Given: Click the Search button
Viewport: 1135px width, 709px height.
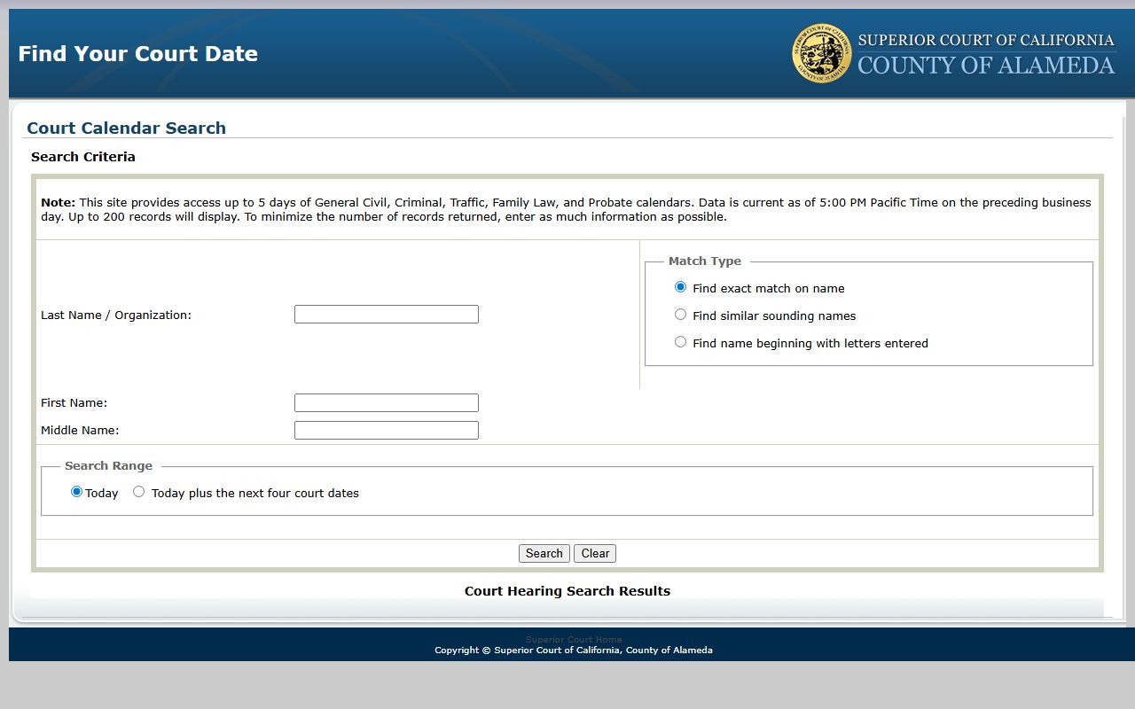Looking at the screenshot, I should coord(544,553).
